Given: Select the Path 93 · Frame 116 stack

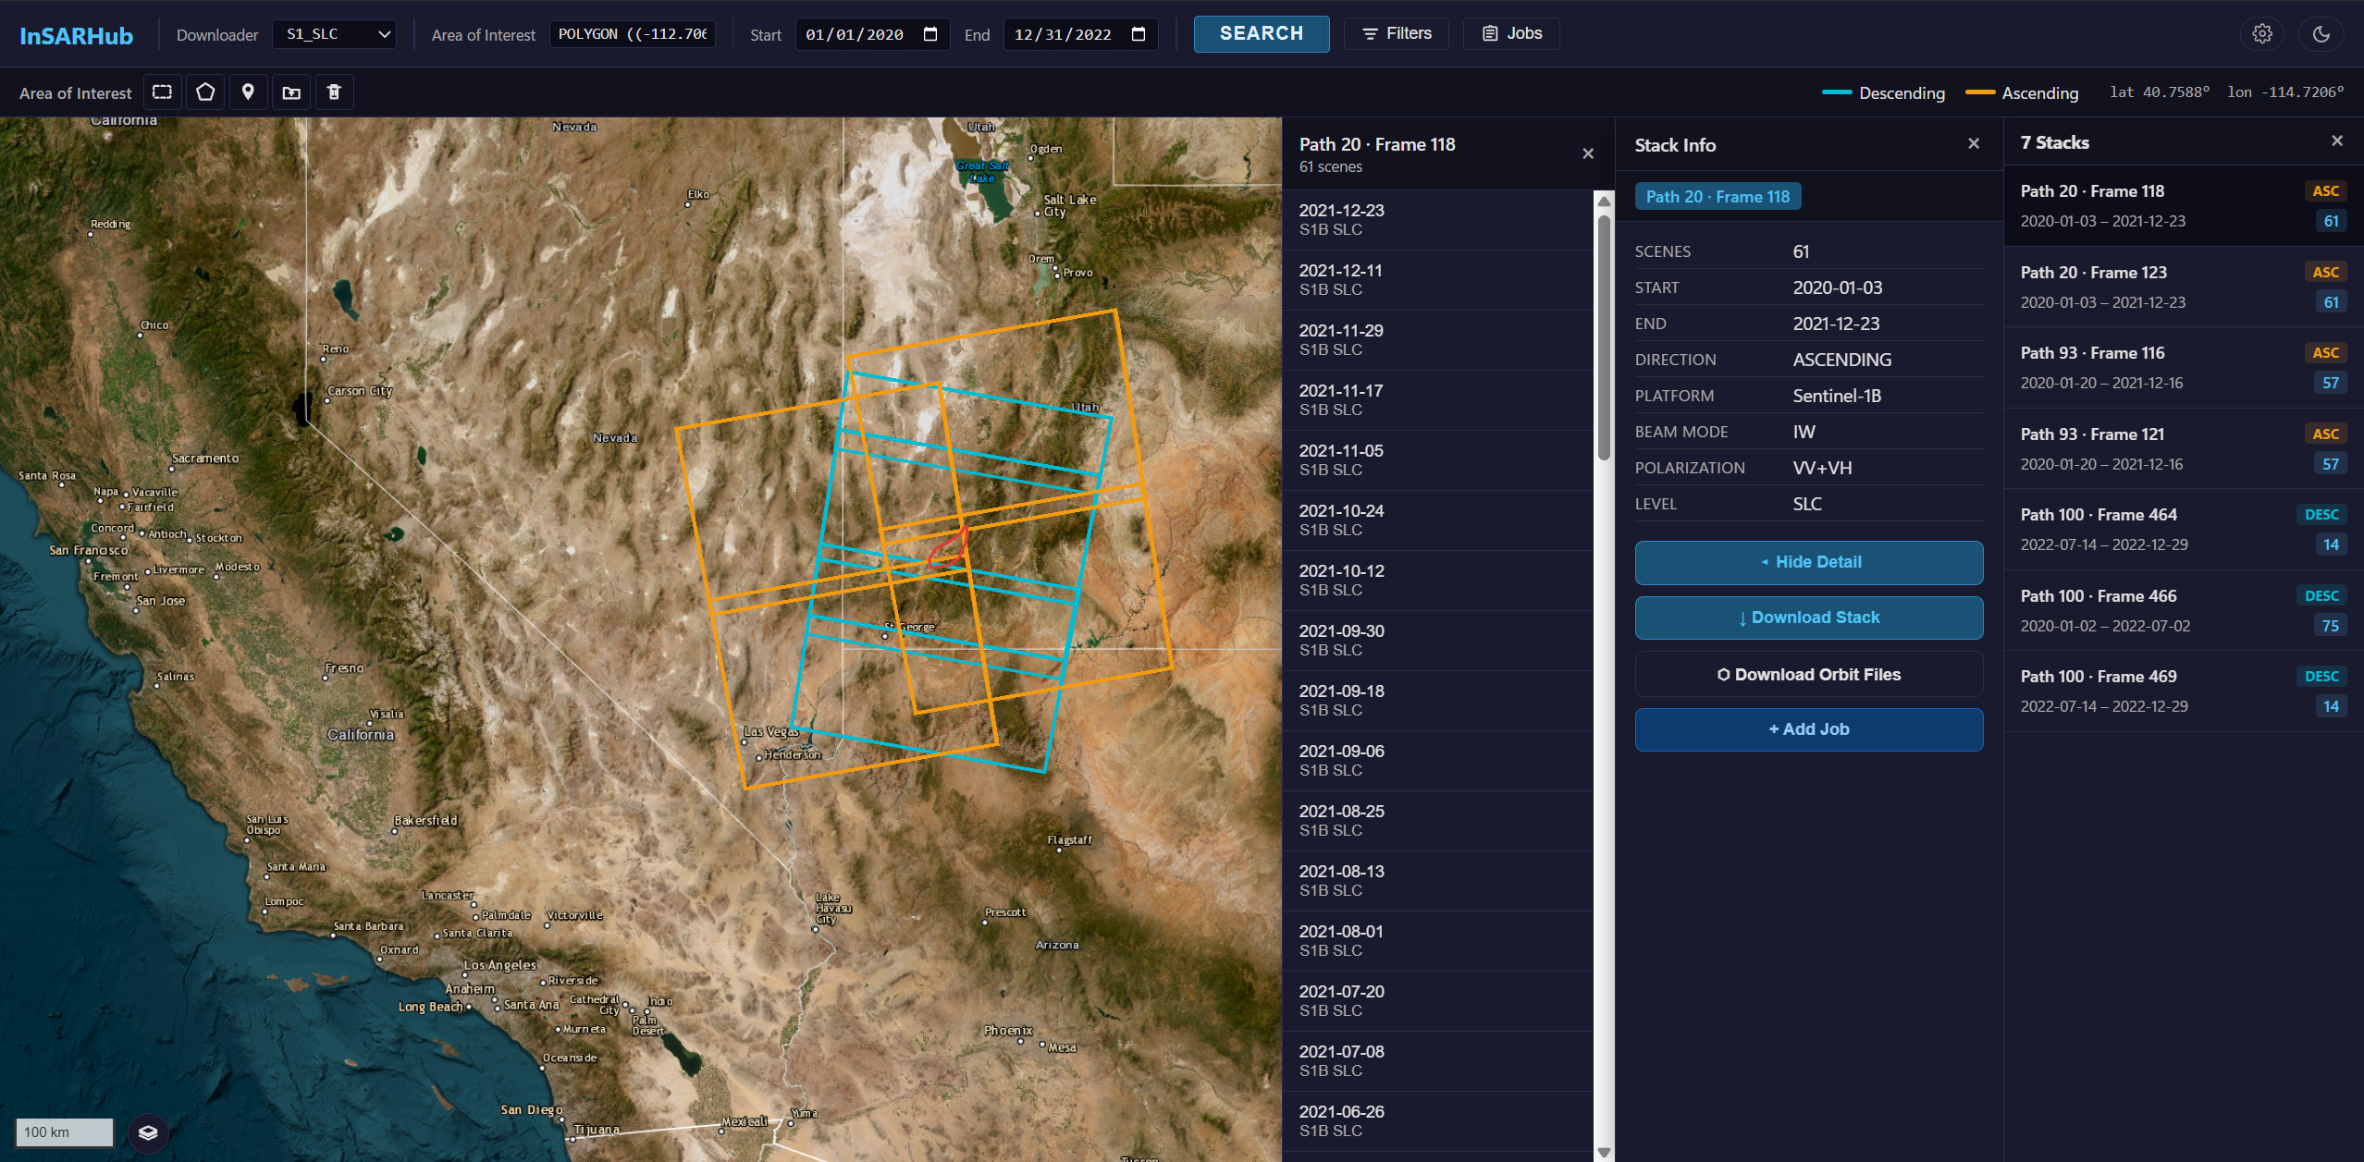Looking at the screenshot, I should 2184,367.
